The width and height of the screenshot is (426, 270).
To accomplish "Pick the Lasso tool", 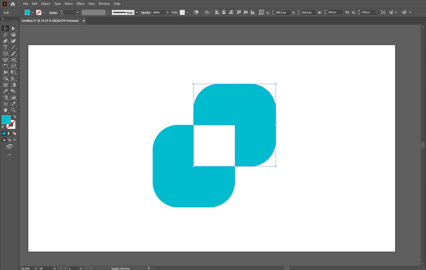I will (x=13, y=35).
